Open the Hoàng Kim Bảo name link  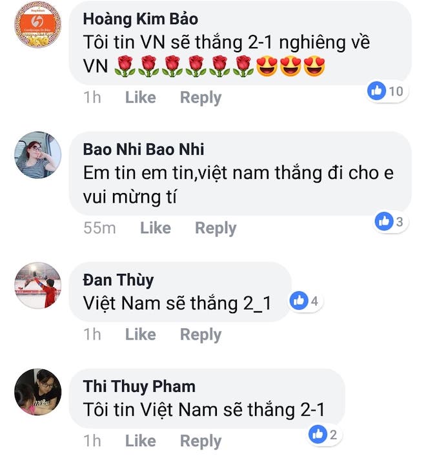141,19
